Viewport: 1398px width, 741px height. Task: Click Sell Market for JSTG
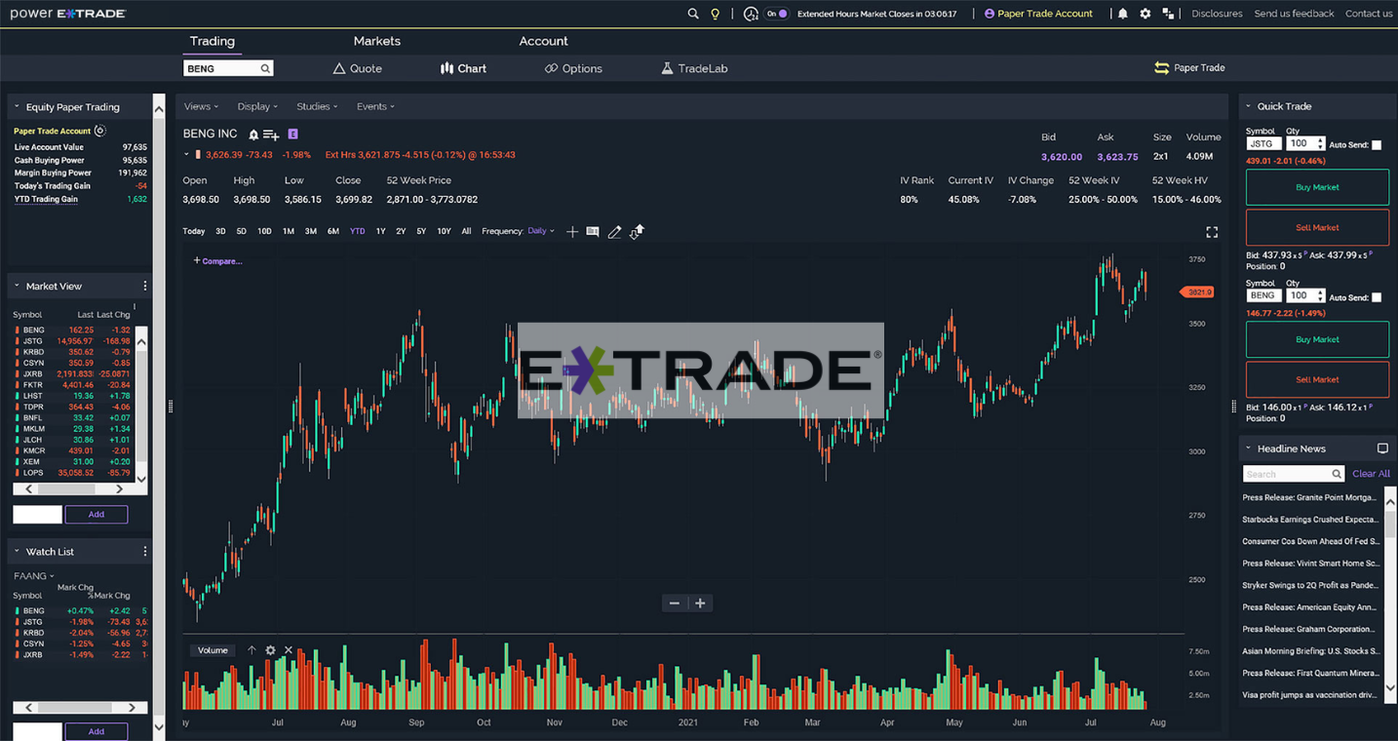coord(1317,227)
